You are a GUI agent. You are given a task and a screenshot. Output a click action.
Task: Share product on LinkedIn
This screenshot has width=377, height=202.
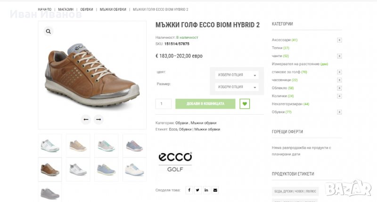[x=206, y=190]
